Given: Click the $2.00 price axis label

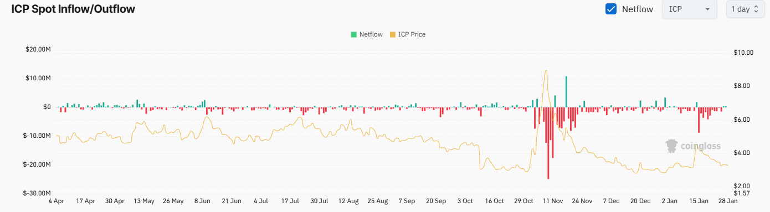Looking at the screenshot, I should 742,186.
